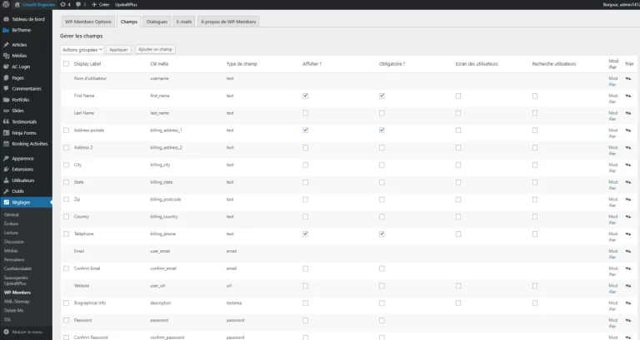
Task: Open the Delete Me submenu
Action: [x=14, y=311]
